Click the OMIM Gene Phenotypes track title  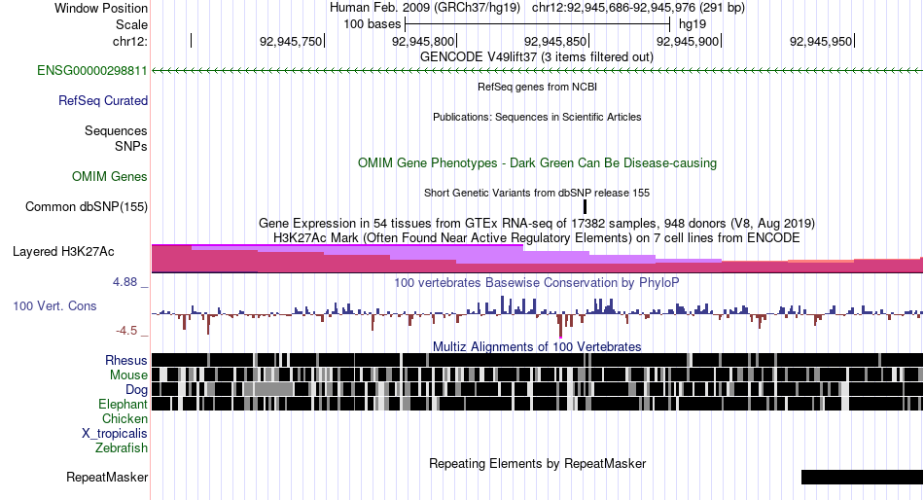tap(537, 162)
